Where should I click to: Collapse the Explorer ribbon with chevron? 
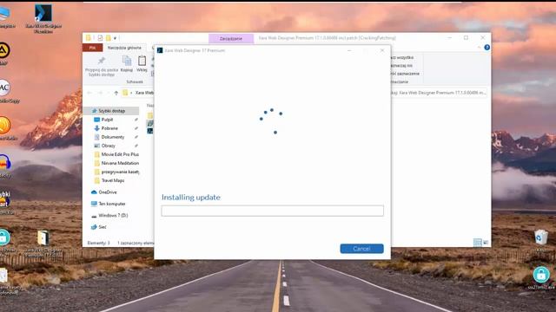click(479, 48)
